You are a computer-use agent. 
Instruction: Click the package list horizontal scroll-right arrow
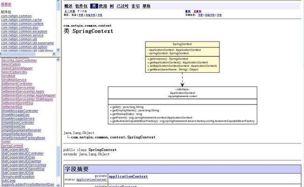[54, 54]
